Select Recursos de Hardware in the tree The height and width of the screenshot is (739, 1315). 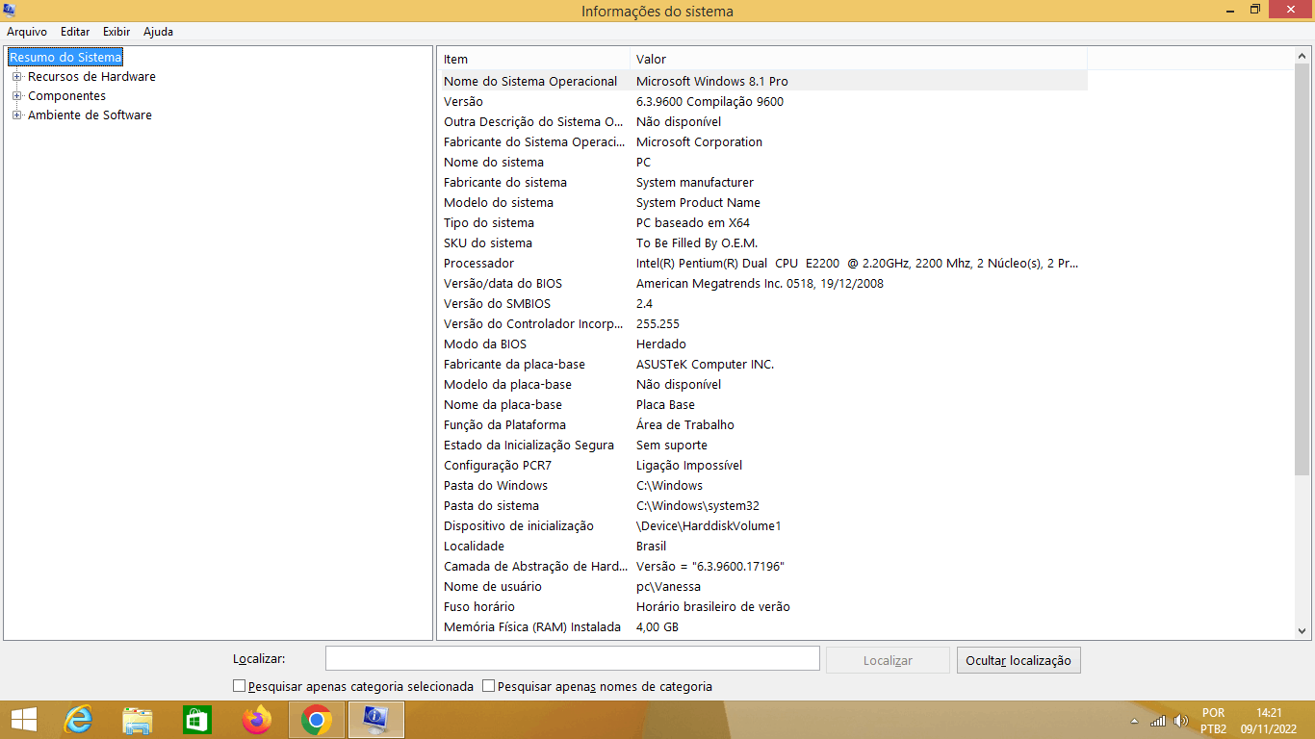click(x=91, y=76)
